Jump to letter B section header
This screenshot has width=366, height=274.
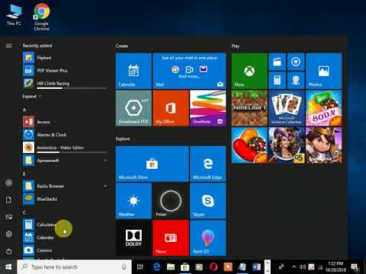24,174
